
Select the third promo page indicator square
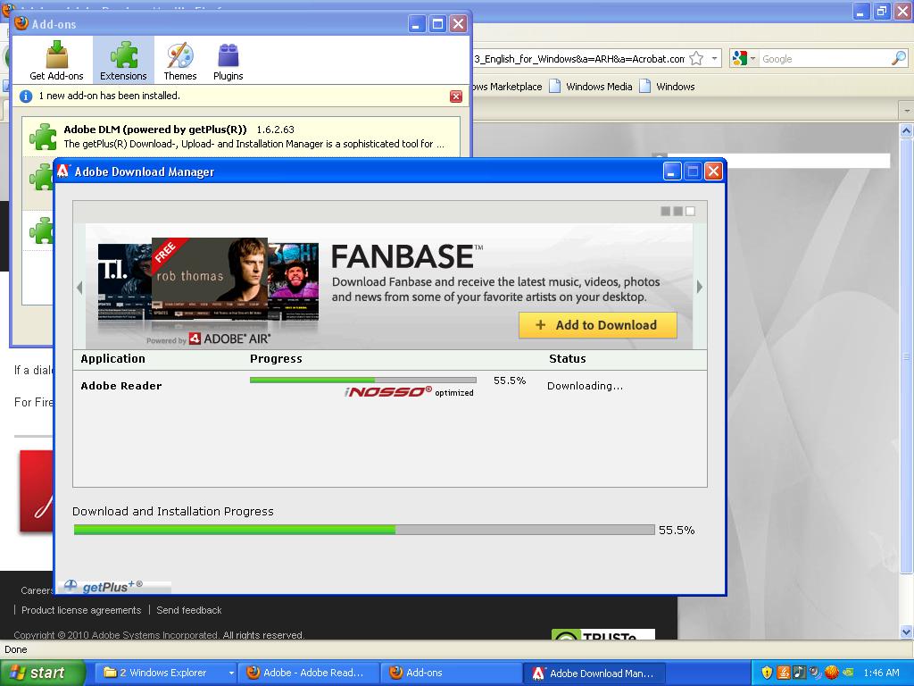pos(690,211)
